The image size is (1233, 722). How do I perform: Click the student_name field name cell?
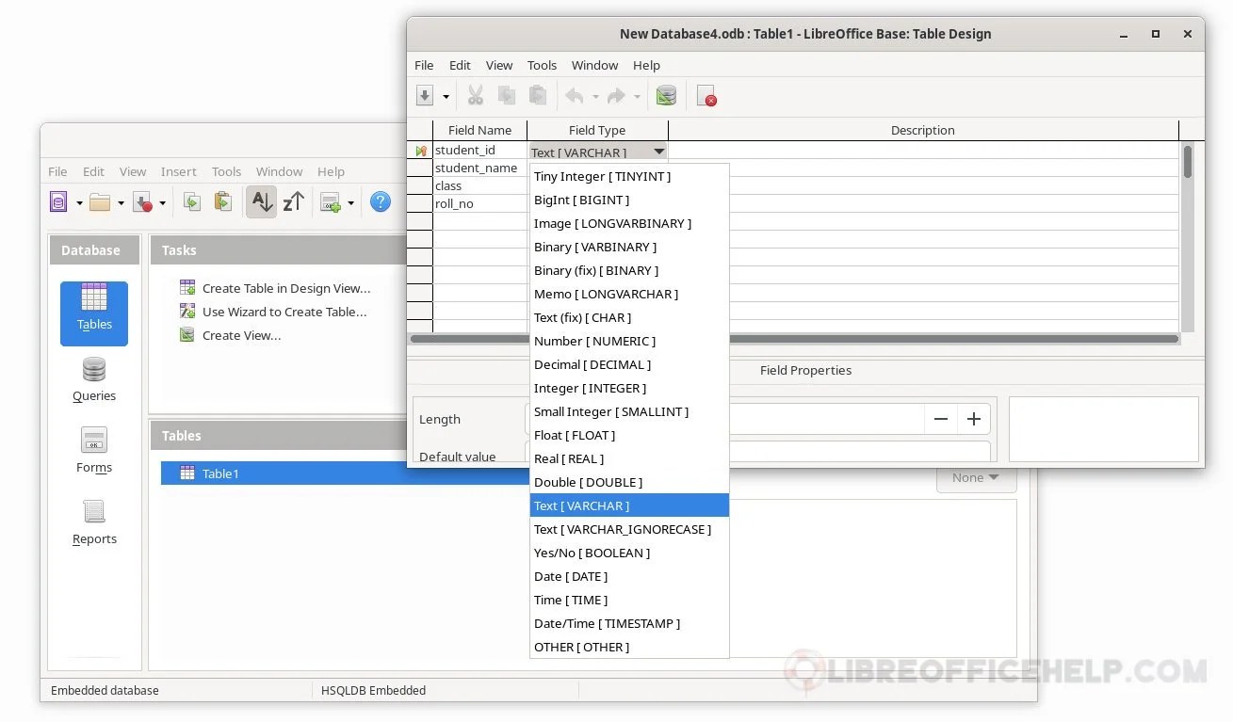tap(479, 168)
